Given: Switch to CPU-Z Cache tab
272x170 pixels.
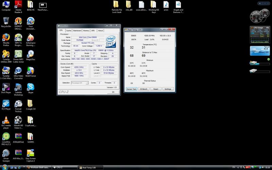Looking at the screenshot, I should [x=69, y=31].
